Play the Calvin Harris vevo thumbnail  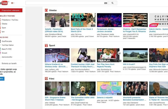158,20
